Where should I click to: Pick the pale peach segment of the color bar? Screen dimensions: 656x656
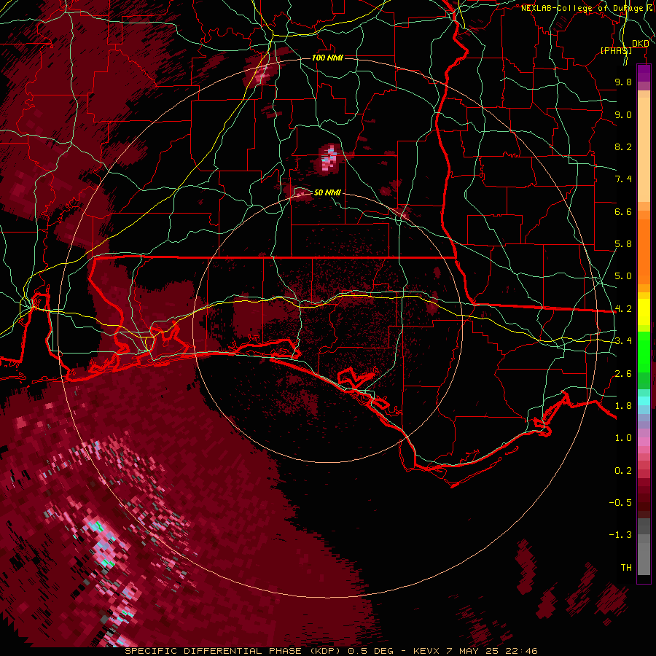644,149
